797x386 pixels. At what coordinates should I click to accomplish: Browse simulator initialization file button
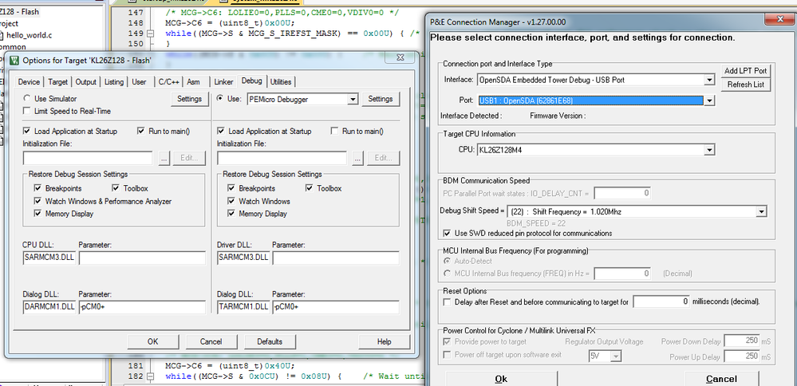point(164,158)
